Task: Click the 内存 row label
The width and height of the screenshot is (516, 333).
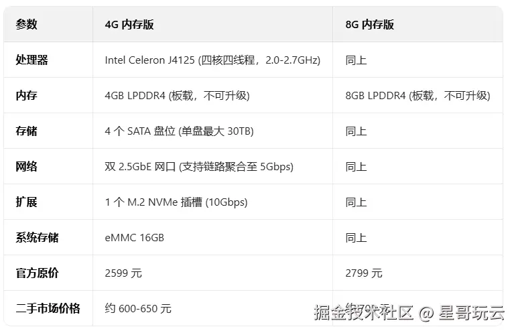Action: [26, 95]
